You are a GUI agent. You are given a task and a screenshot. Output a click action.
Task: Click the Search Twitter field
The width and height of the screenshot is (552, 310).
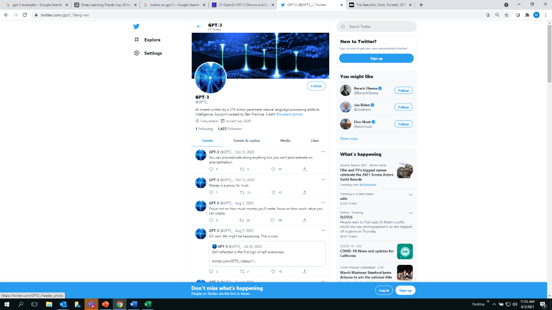tap(376, 26)
